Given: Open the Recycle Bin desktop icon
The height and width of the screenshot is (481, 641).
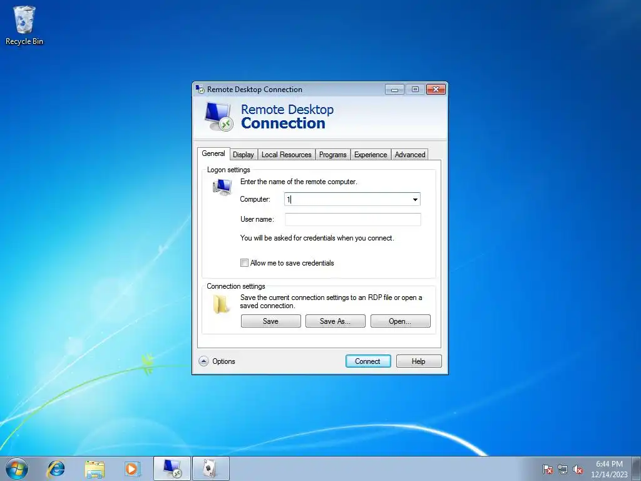Looking at the screenshot, I should [x=24, y=25].
